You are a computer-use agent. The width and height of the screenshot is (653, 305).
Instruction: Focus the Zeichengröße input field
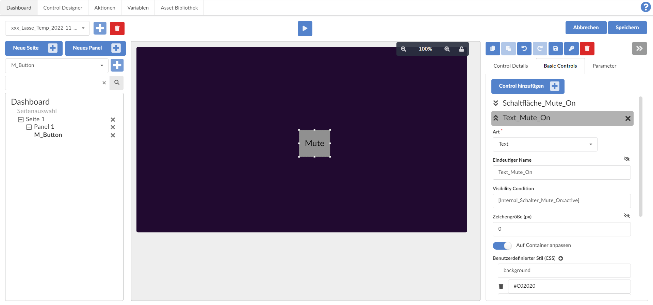coord(561,229)
